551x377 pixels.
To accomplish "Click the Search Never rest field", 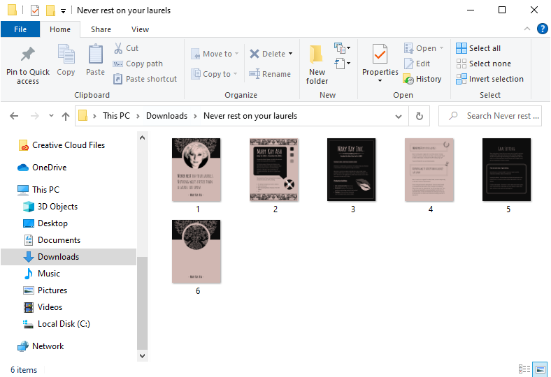I will [490, 116].
